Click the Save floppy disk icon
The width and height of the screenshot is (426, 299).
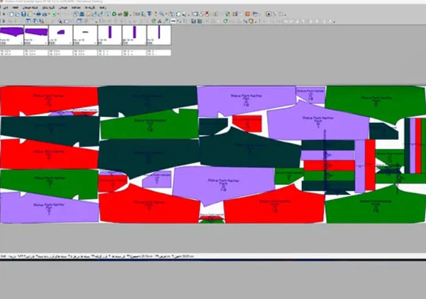[x=24, y=14]
